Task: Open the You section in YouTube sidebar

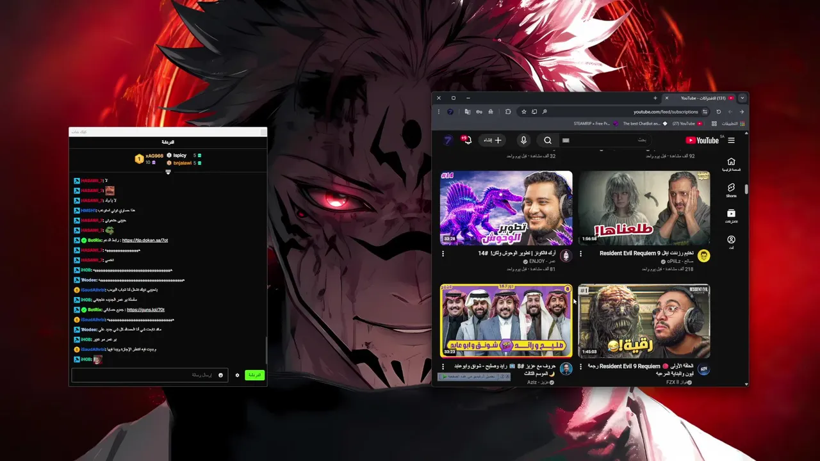Action: [731, 242]
